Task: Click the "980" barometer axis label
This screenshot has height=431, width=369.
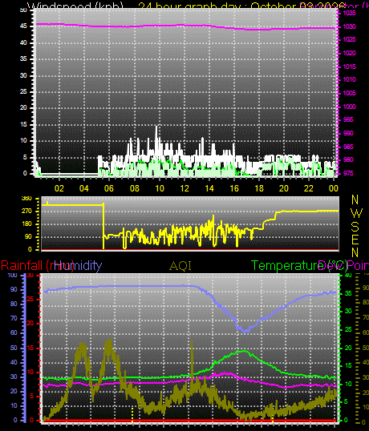Action: (x=348, y=159)
